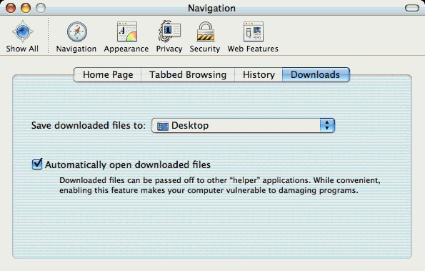Click the Show All globe icon
The image size is (425, 271).
click(x=23, y=31)
